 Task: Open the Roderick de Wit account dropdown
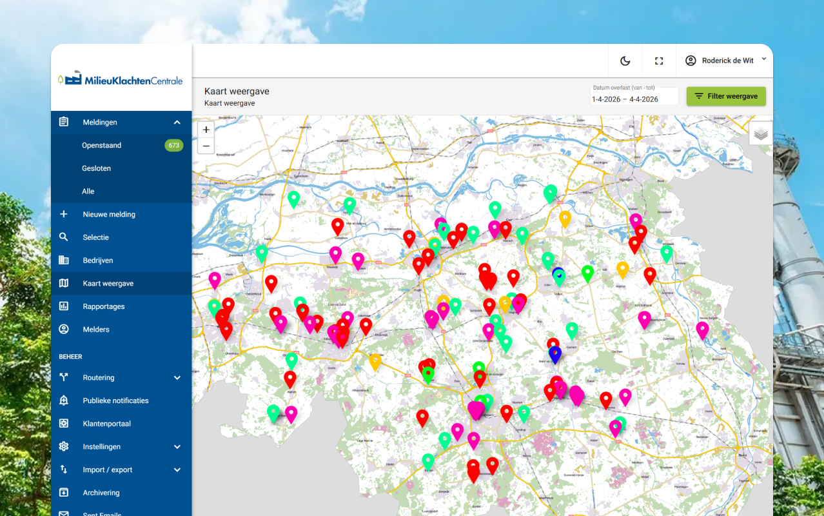point(725,60)
